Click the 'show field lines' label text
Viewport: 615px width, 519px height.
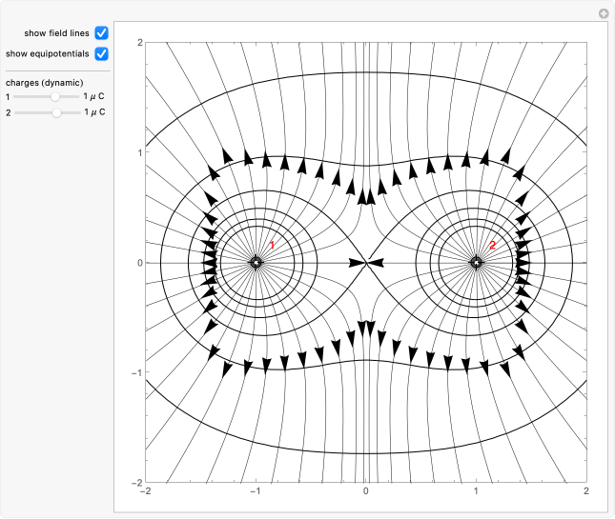pyautogui.click(x=56, y=33)
